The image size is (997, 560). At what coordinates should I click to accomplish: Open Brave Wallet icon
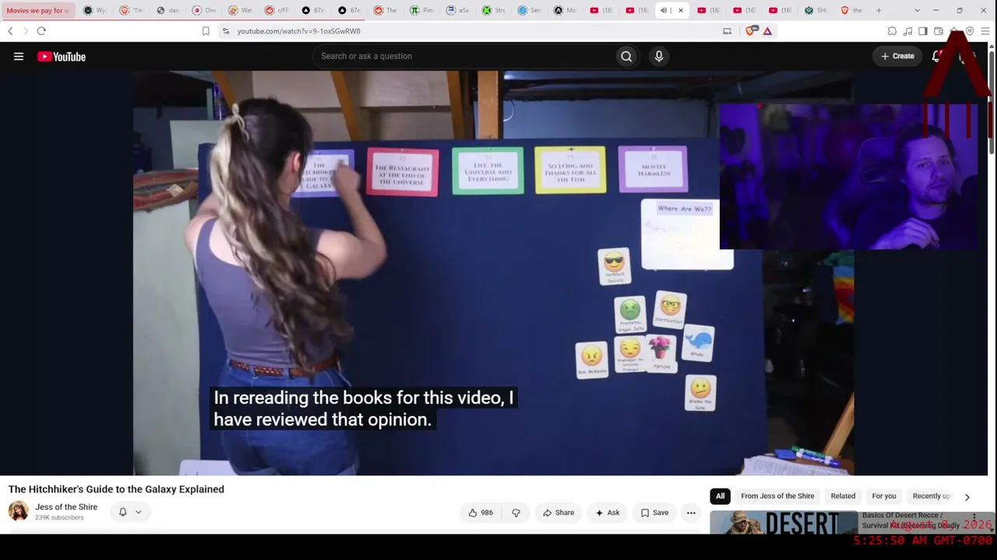(939, 31)
